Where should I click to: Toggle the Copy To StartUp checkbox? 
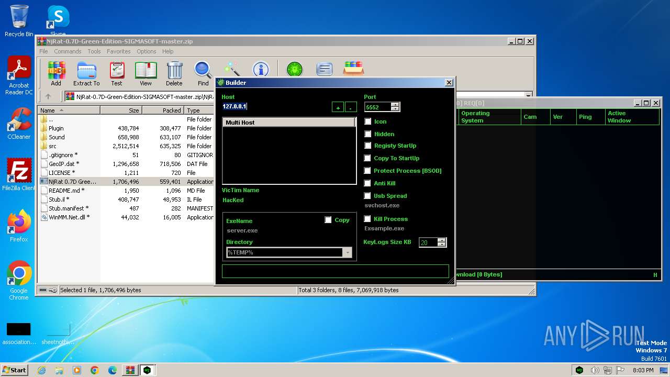coord(368,158)
